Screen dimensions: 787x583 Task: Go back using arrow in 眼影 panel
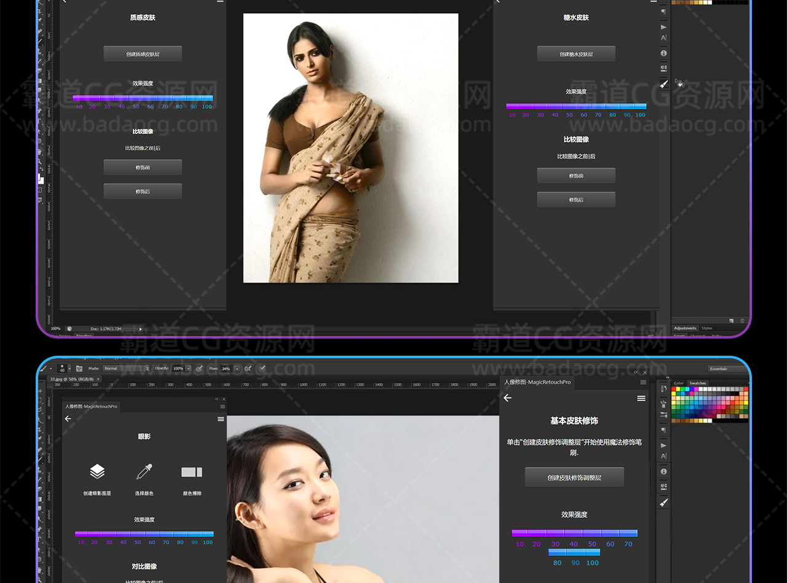tap(68, 419)
